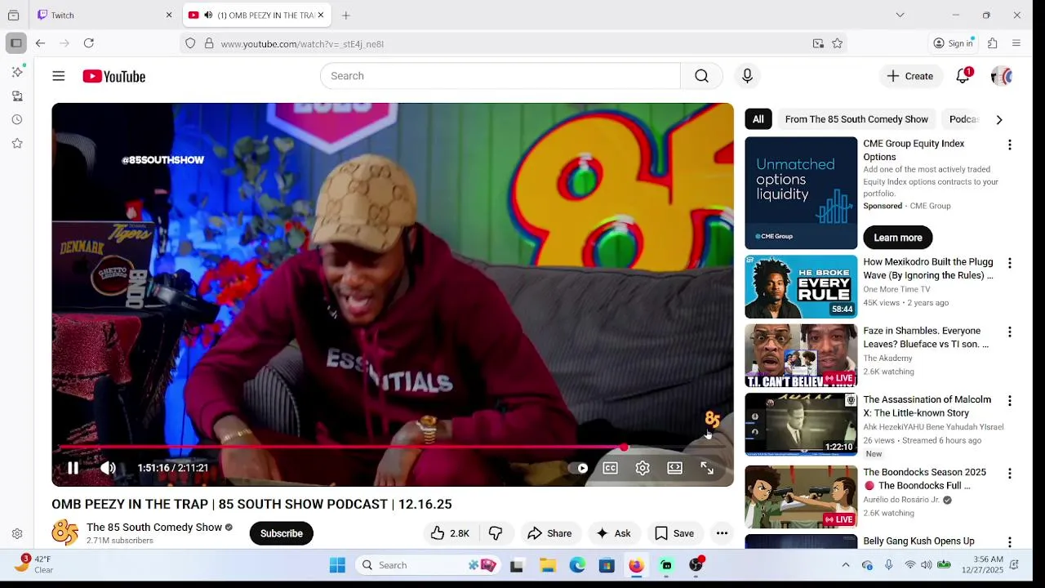Open The 85 South Comedy Show channel name
This screenshot has height=588, width=1045.
click(x=154, y=528)
